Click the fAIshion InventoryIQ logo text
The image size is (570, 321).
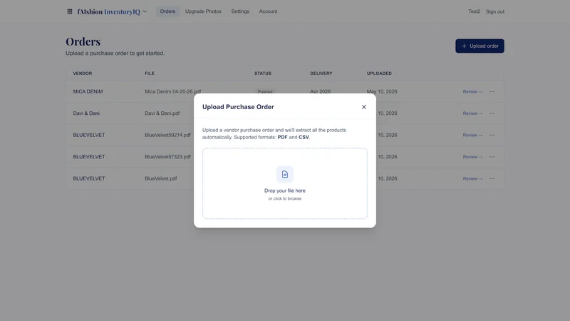109,11
